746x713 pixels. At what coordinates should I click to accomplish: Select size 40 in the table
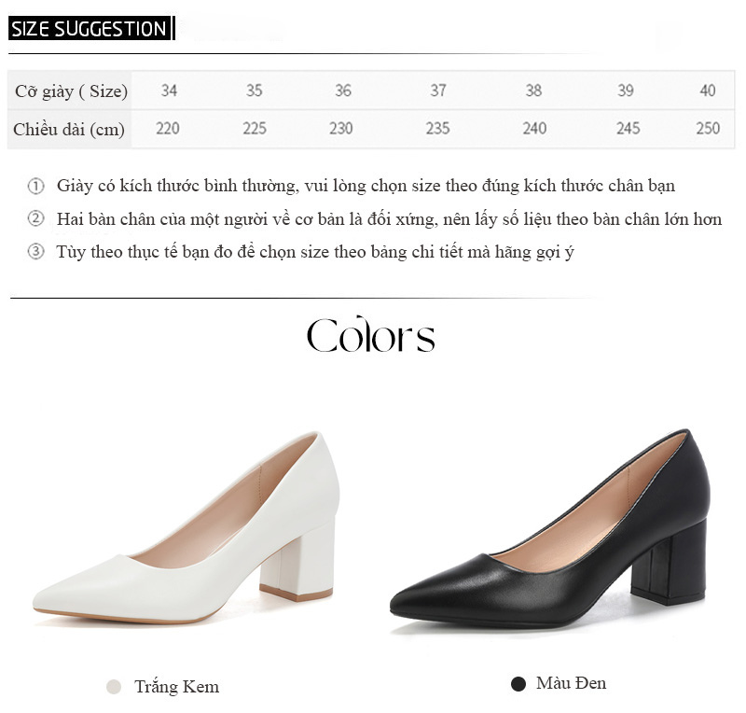(708, 91)
